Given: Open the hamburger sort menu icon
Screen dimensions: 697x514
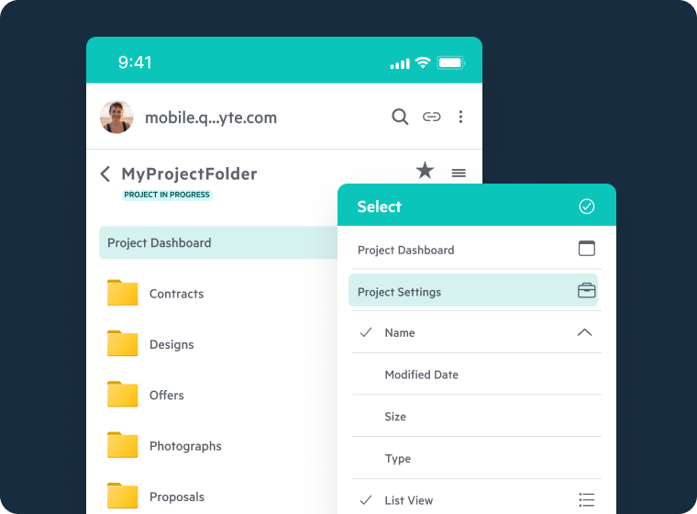Looking at the screenshot, I should point(459,173).
